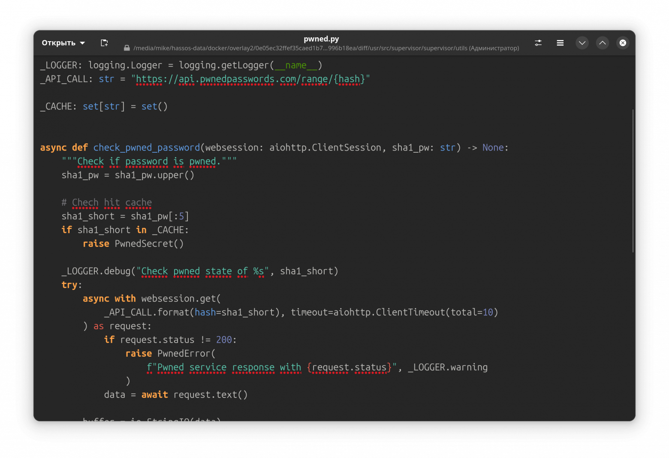Open the view options sliders icon
Screen dimensions: 669x458
pos(538,43)
